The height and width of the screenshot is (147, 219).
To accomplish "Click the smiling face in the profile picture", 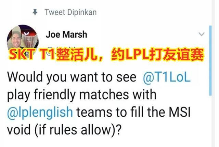I will click(x=16, y=40).
